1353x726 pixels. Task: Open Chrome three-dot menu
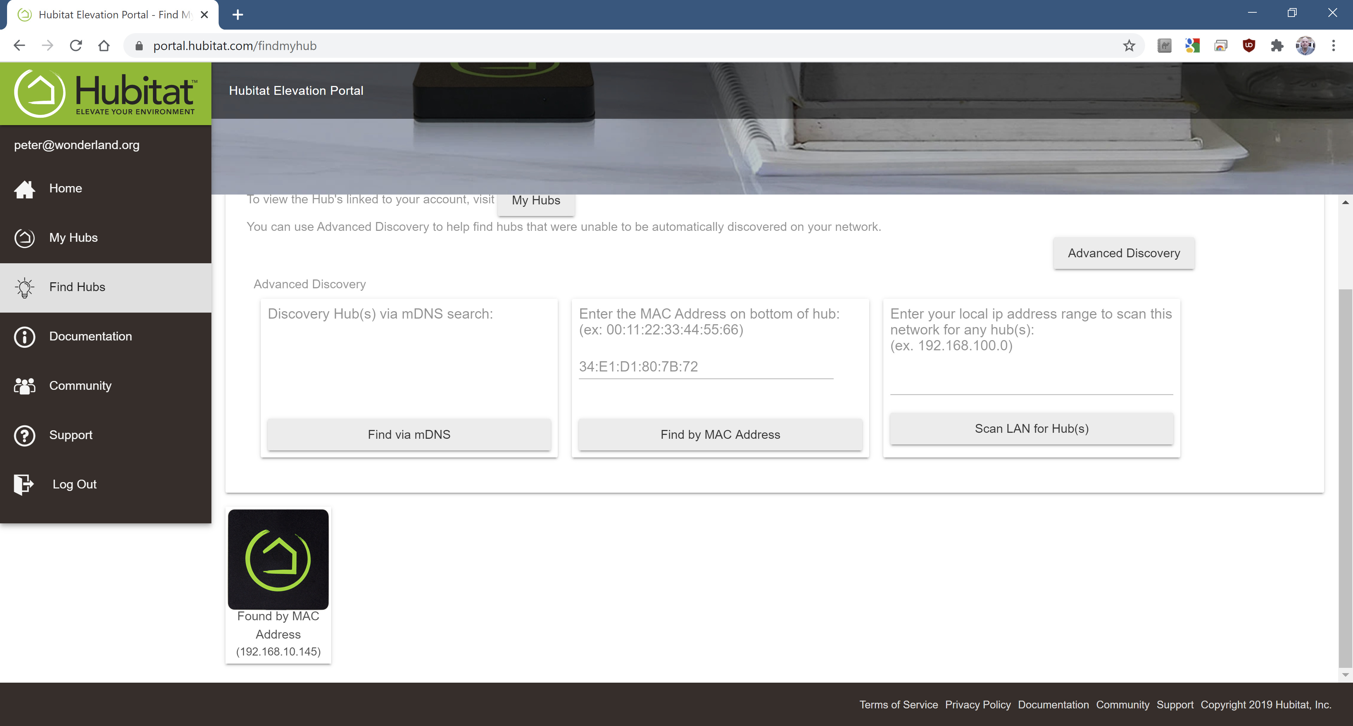pos(1333,46)
